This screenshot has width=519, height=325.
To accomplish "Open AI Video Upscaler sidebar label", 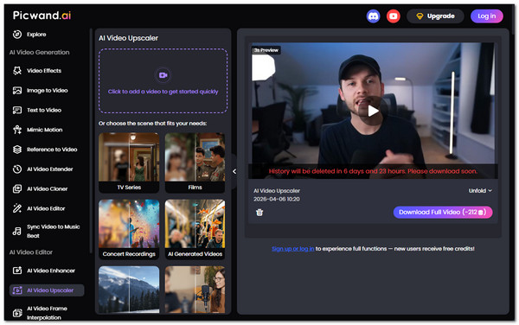I will (50, 290).
